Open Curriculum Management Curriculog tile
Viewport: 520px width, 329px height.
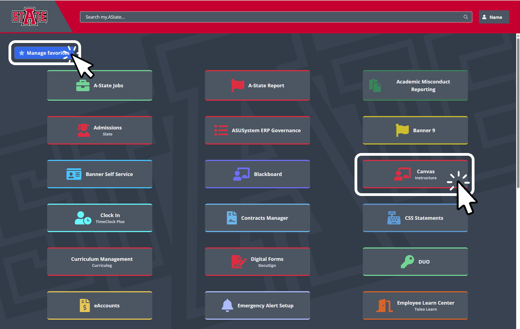tap(100, 262)
